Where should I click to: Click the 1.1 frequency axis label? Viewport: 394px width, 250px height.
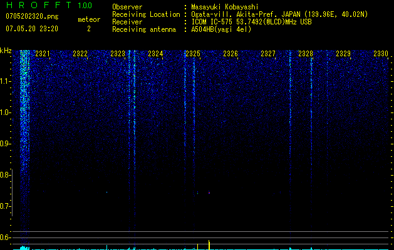point(5,81)
